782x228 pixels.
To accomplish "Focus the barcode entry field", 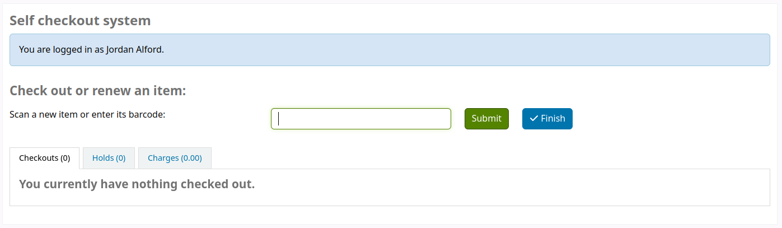I will click(x=361, y=119).
